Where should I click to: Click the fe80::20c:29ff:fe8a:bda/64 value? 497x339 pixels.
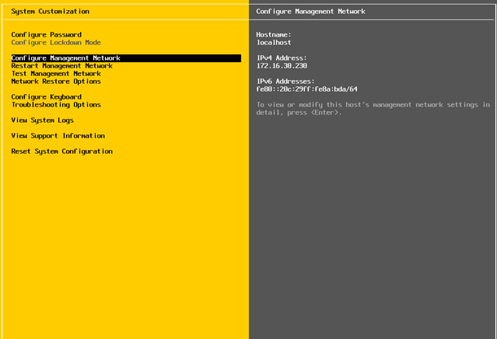click(306, 89)
